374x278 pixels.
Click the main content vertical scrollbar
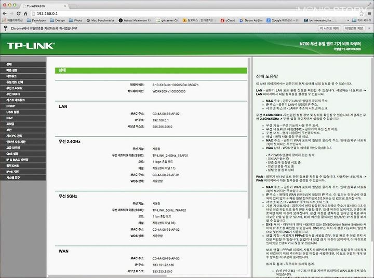click(249, 138)
